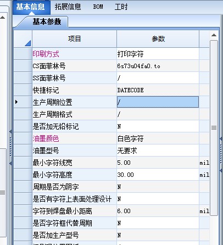Click the 参数 column header

[x=158, y=39]
